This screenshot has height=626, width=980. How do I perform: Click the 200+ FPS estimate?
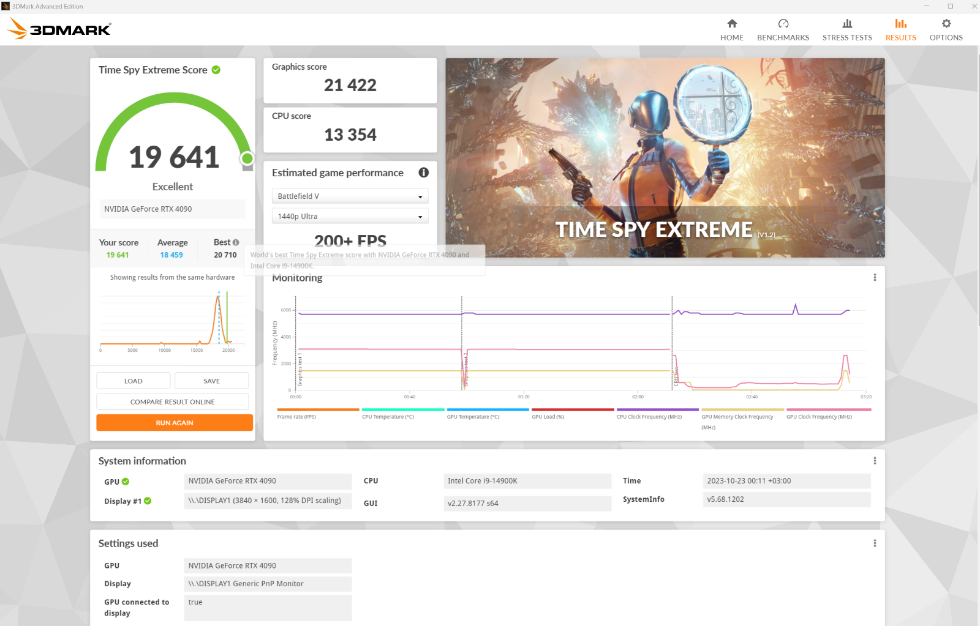pos(350,240)
